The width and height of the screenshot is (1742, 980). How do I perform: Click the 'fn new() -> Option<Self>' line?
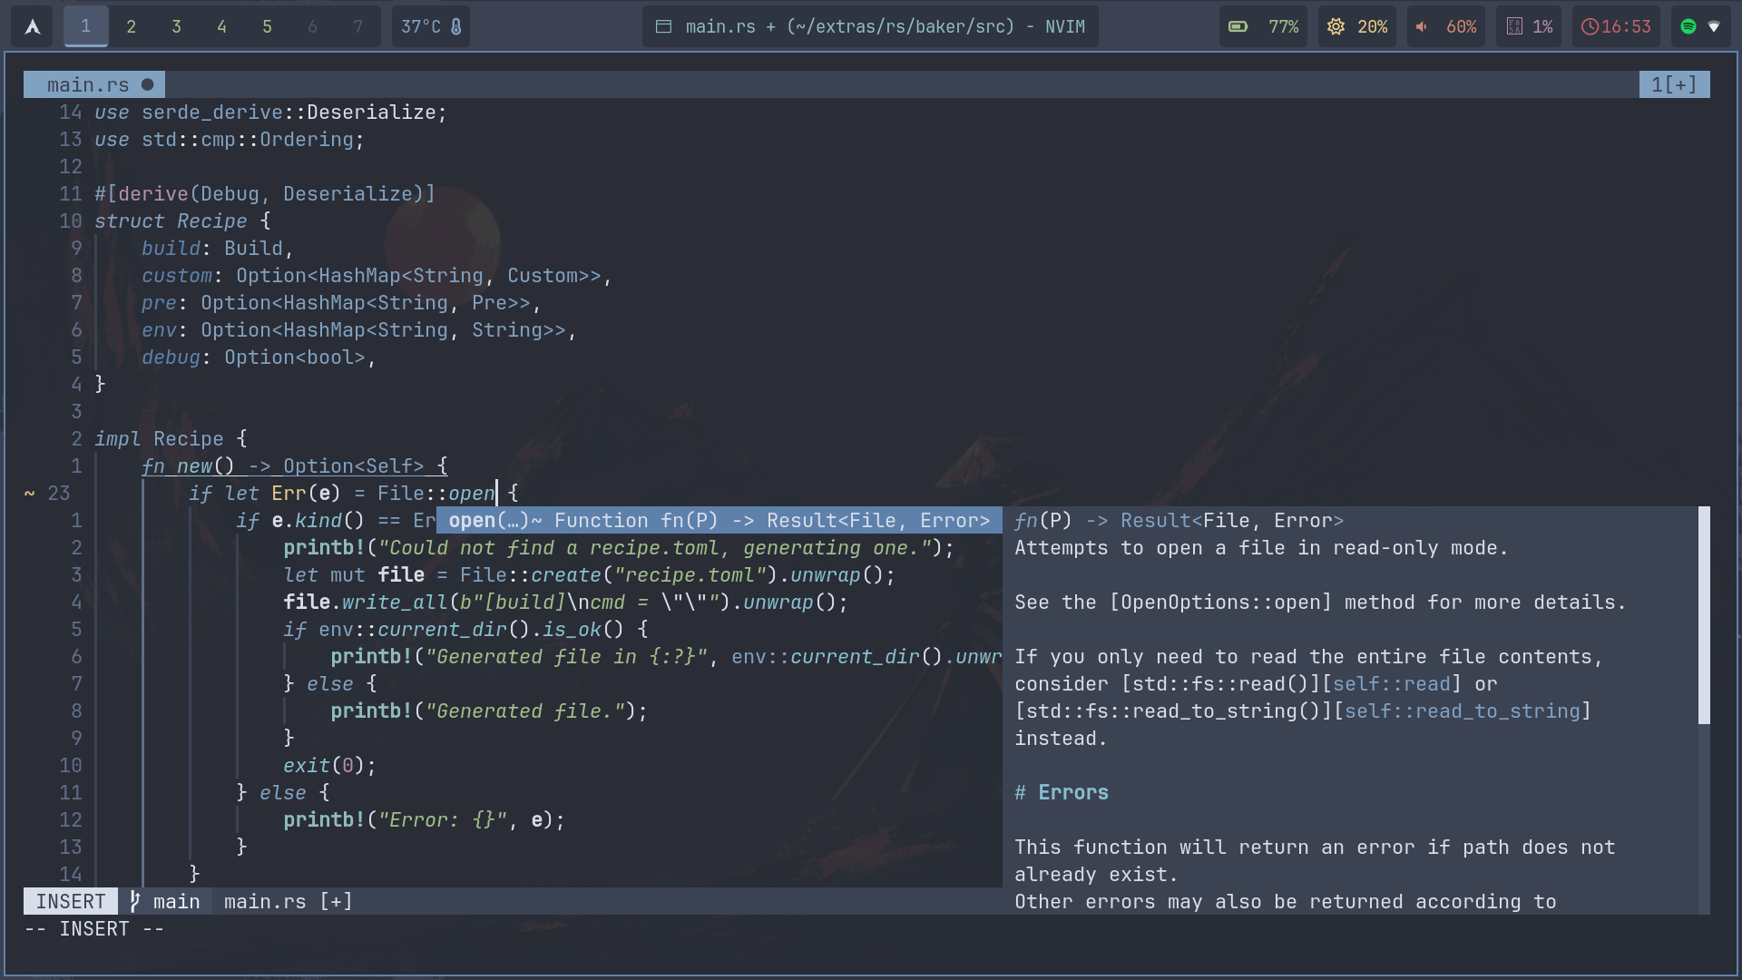tap(295, 465)
